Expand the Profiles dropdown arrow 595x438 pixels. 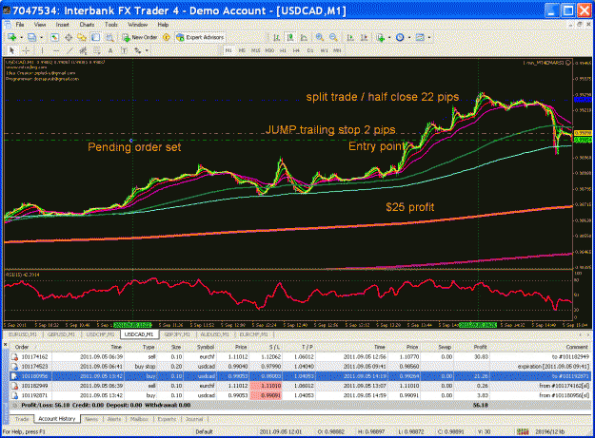[x=41, y=37]
